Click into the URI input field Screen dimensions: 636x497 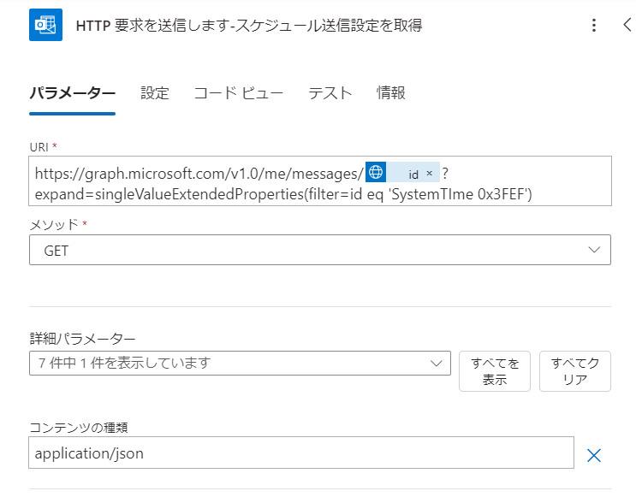[x=320, y=180]
